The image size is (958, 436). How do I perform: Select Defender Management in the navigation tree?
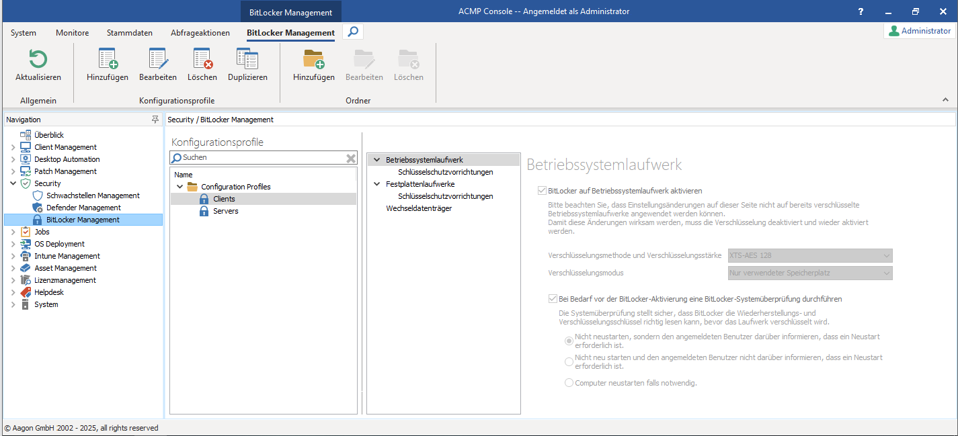[x=84, y=207]
